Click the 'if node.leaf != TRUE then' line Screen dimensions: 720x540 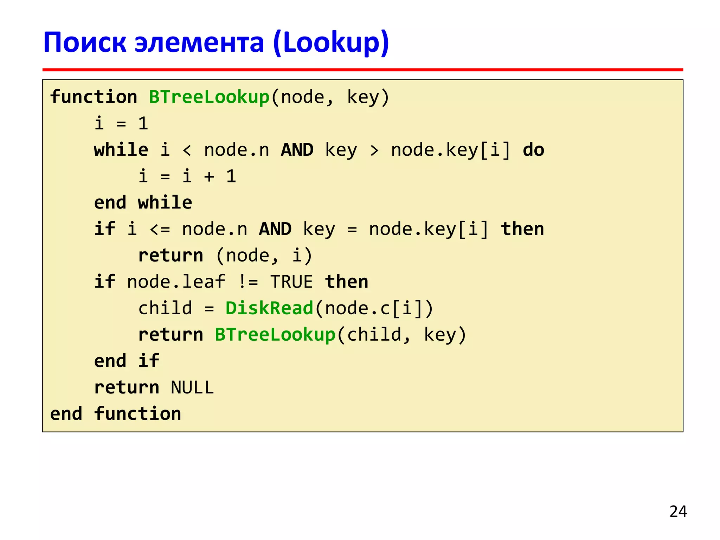[x=231, y=282]
